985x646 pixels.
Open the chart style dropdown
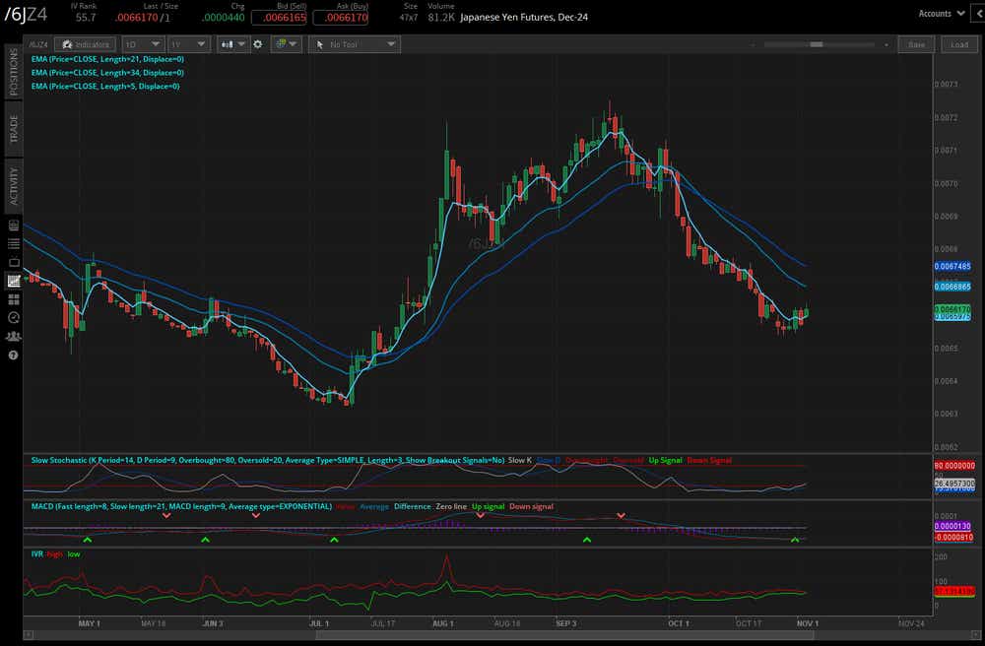(234, 44)
